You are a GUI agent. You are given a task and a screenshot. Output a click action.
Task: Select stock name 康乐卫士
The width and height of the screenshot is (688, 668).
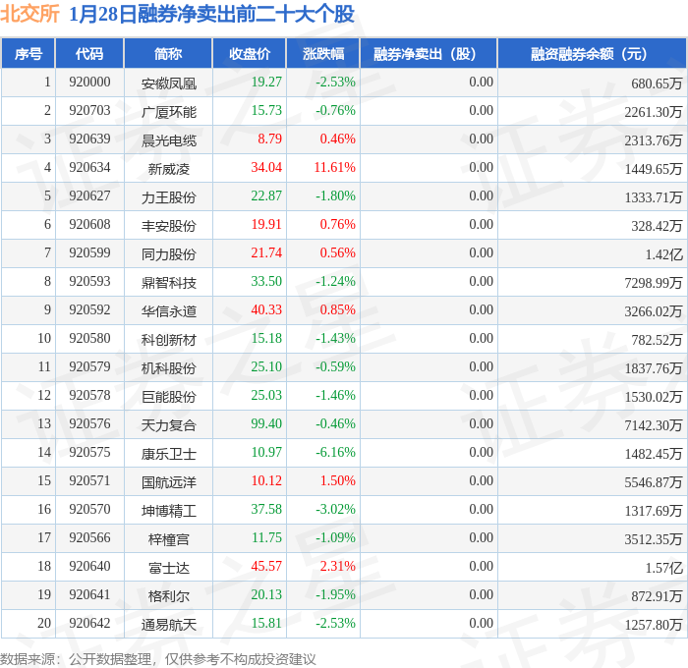[x=168, y=454]
